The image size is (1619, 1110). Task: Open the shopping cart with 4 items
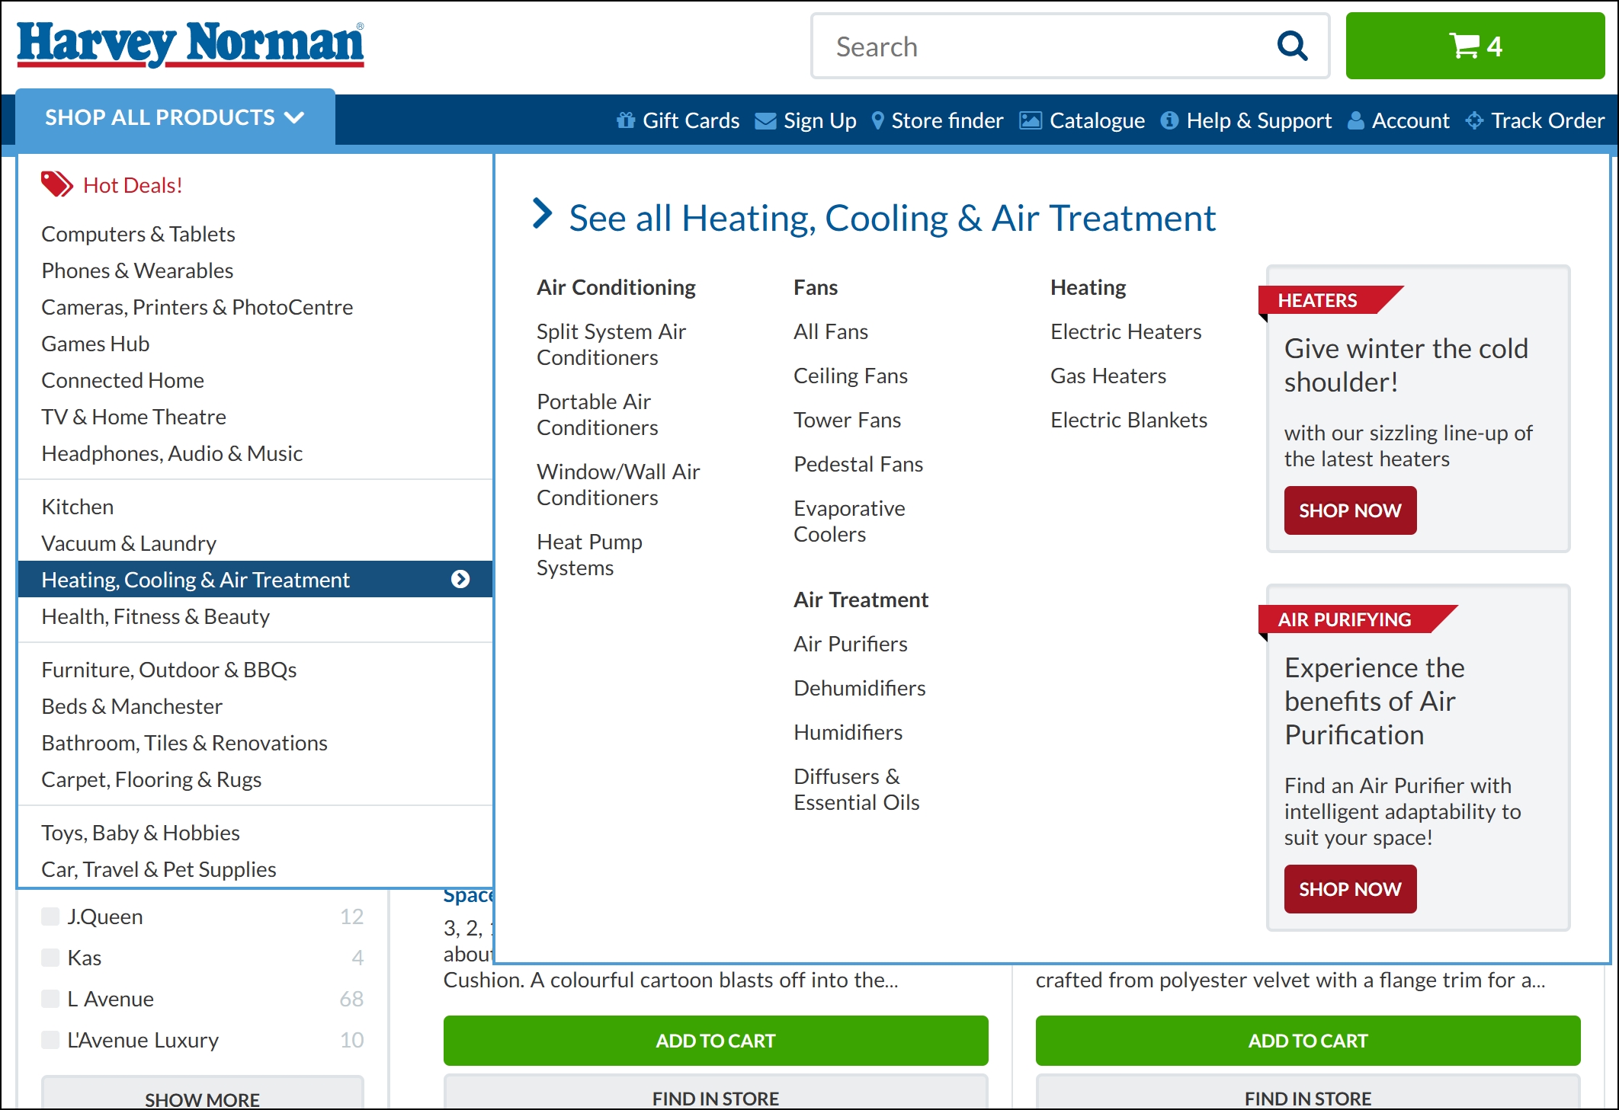pyautogui.click(x=1474, y=46)
